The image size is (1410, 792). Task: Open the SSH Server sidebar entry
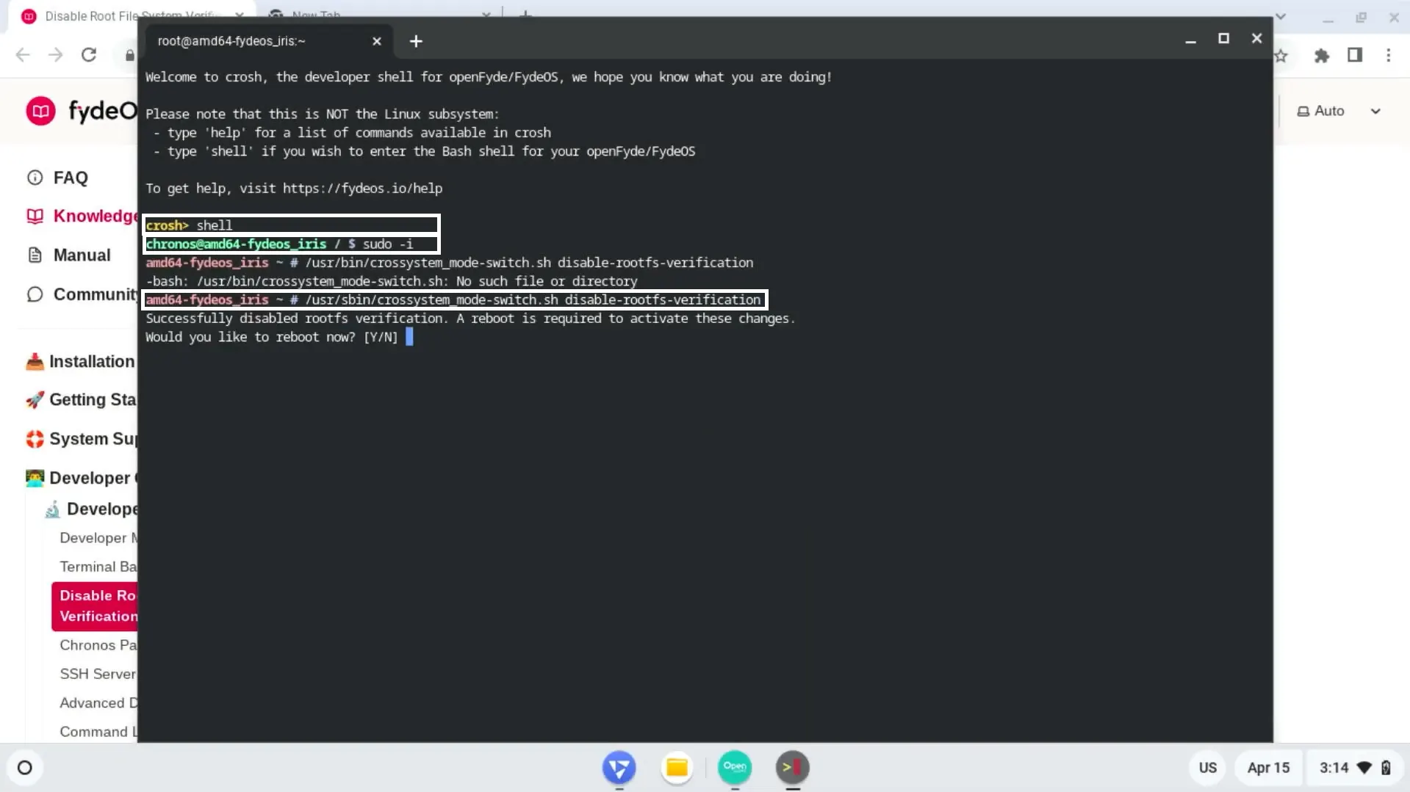pos(96,673)
